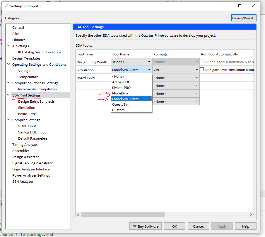Viewport: 265px width, 237px height.
Task: Select Timing Analyzer in category tree
Action: pyautogui.click(x=25, y=145)
